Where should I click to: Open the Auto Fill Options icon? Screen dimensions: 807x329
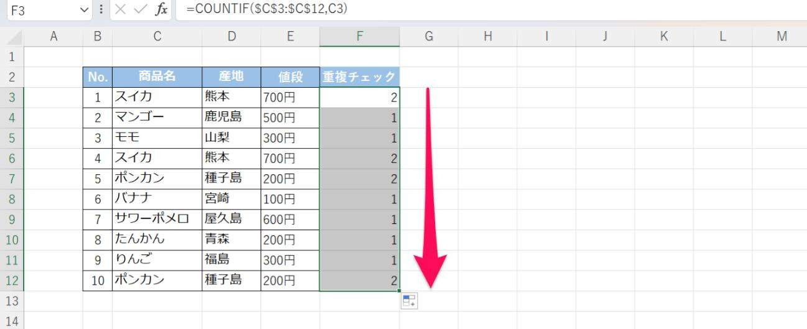tap(409, 302)
